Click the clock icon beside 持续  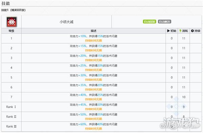coord(193,31)
